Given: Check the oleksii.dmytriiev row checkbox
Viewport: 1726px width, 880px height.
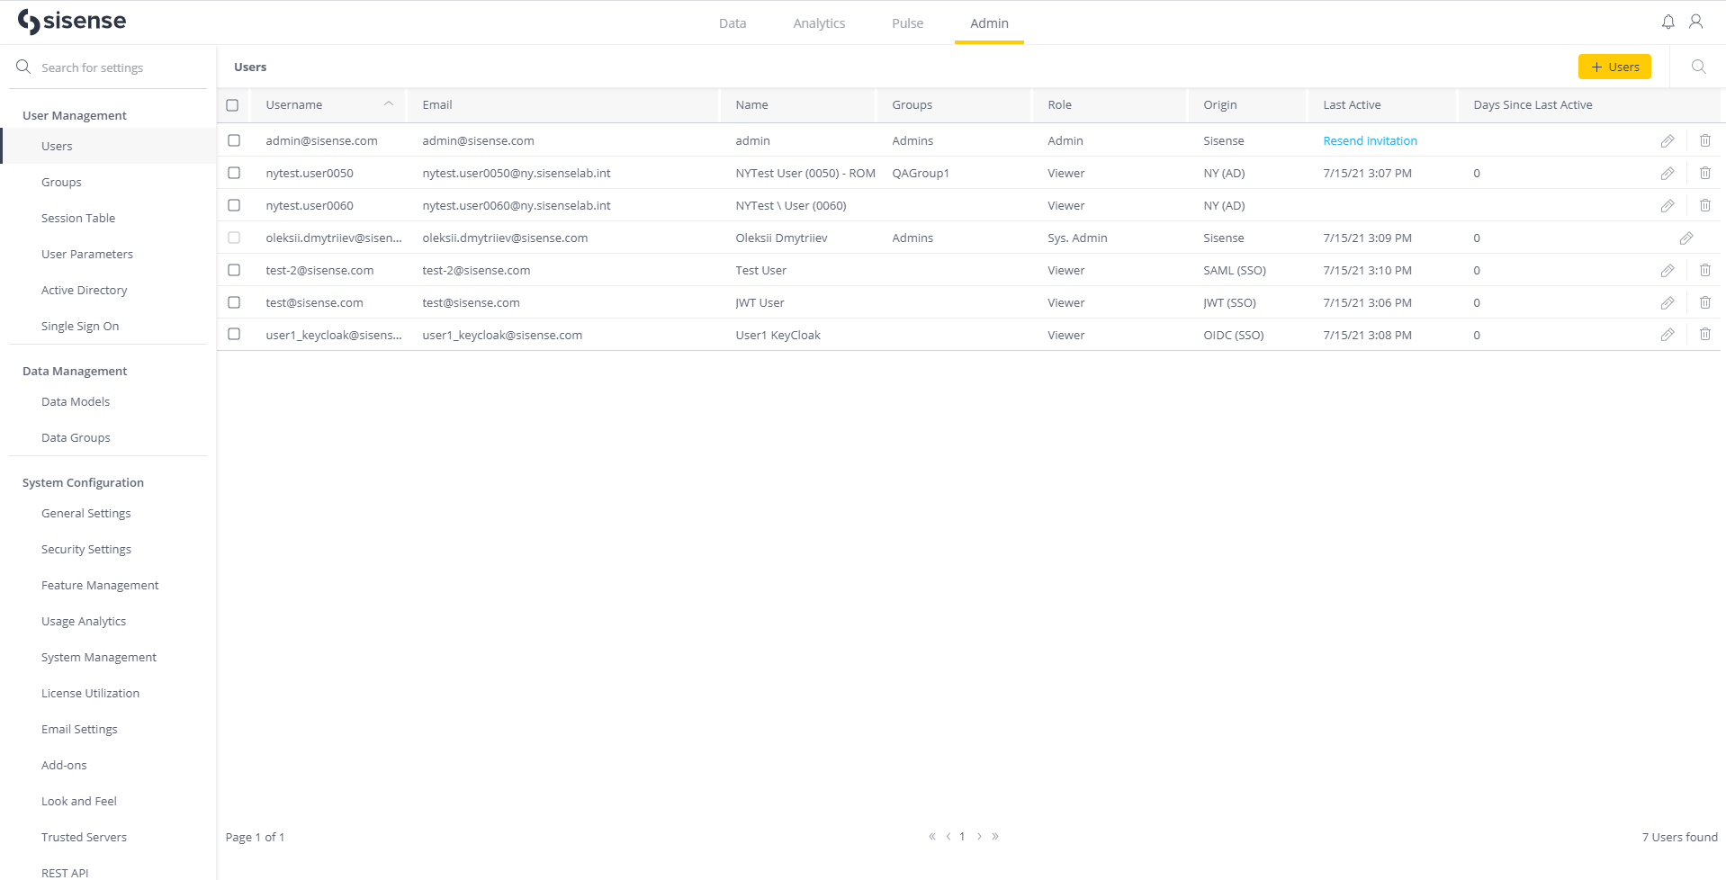Looking at the screenshot, I should click(x=234, y=238).
